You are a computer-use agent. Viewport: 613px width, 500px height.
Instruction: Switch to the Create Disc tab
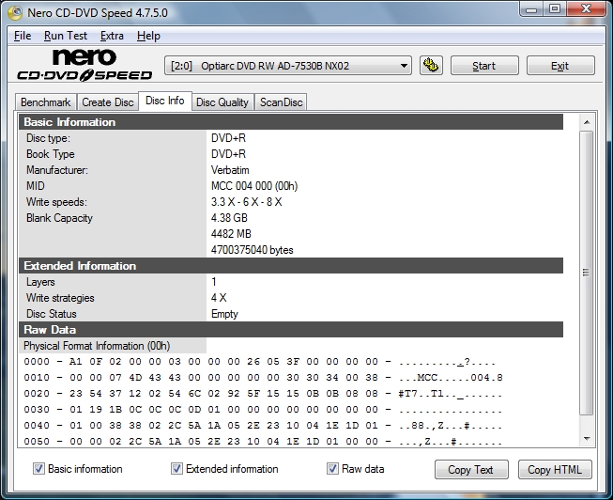click(108, 102)
